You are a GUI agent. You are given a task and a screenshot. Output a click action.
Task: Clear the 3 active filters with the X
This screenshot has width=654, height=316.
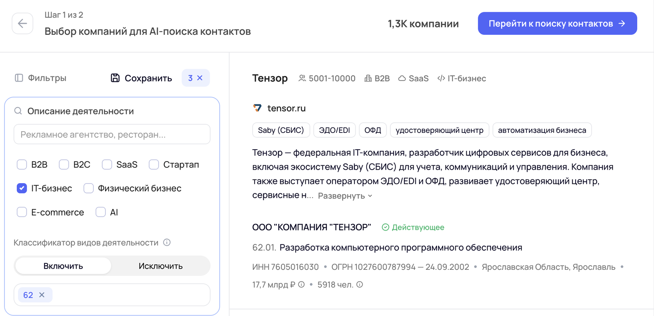coord(200,78)
